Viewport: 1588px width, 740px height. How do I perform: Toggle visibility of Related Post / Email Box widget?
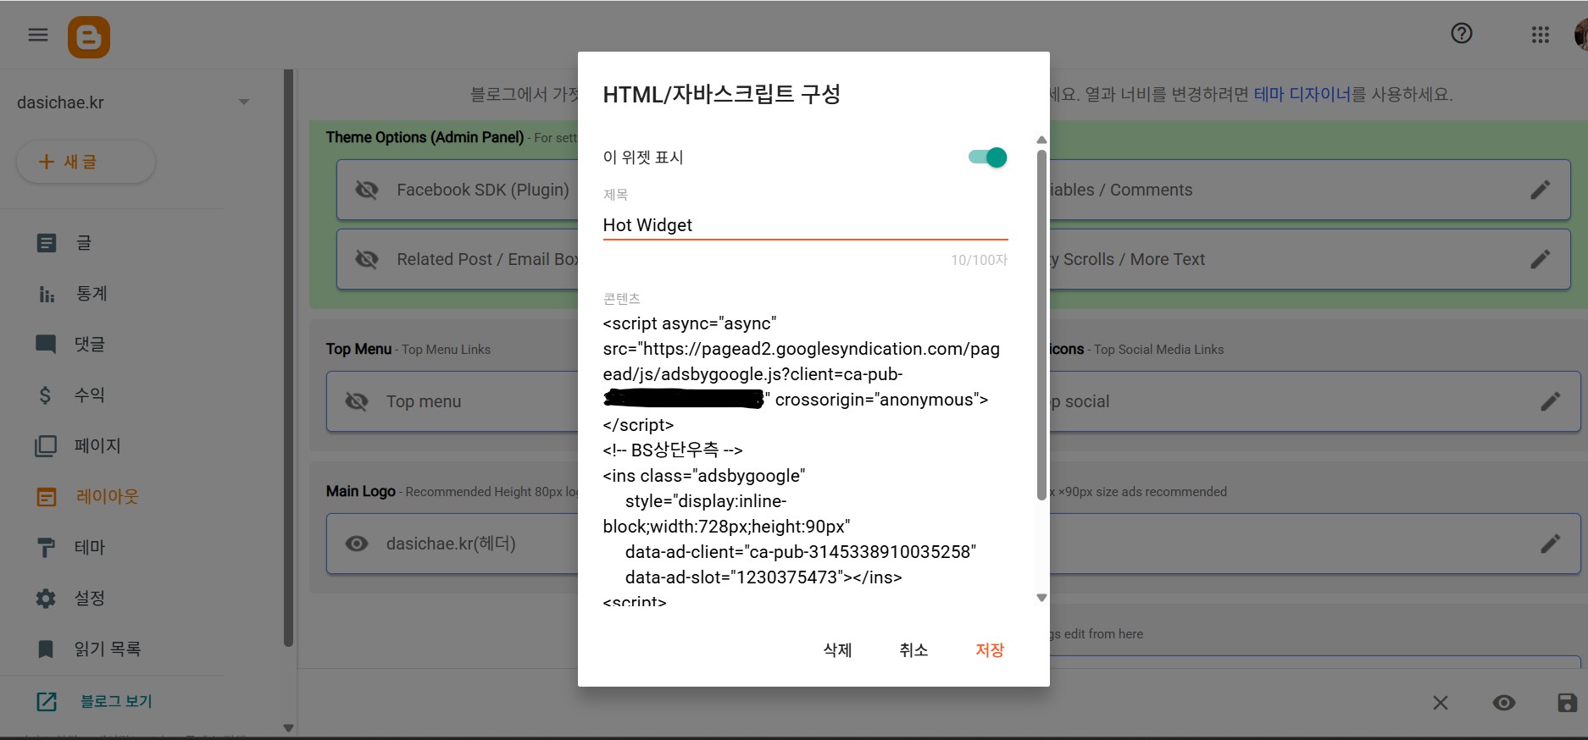367,259
